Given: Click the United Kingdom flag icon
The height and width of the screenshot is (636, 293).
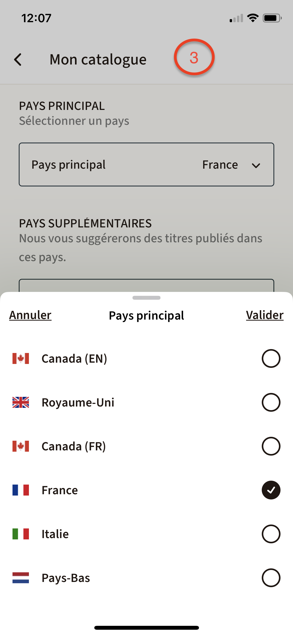Looking at the screenshot, I should (21, 402).
